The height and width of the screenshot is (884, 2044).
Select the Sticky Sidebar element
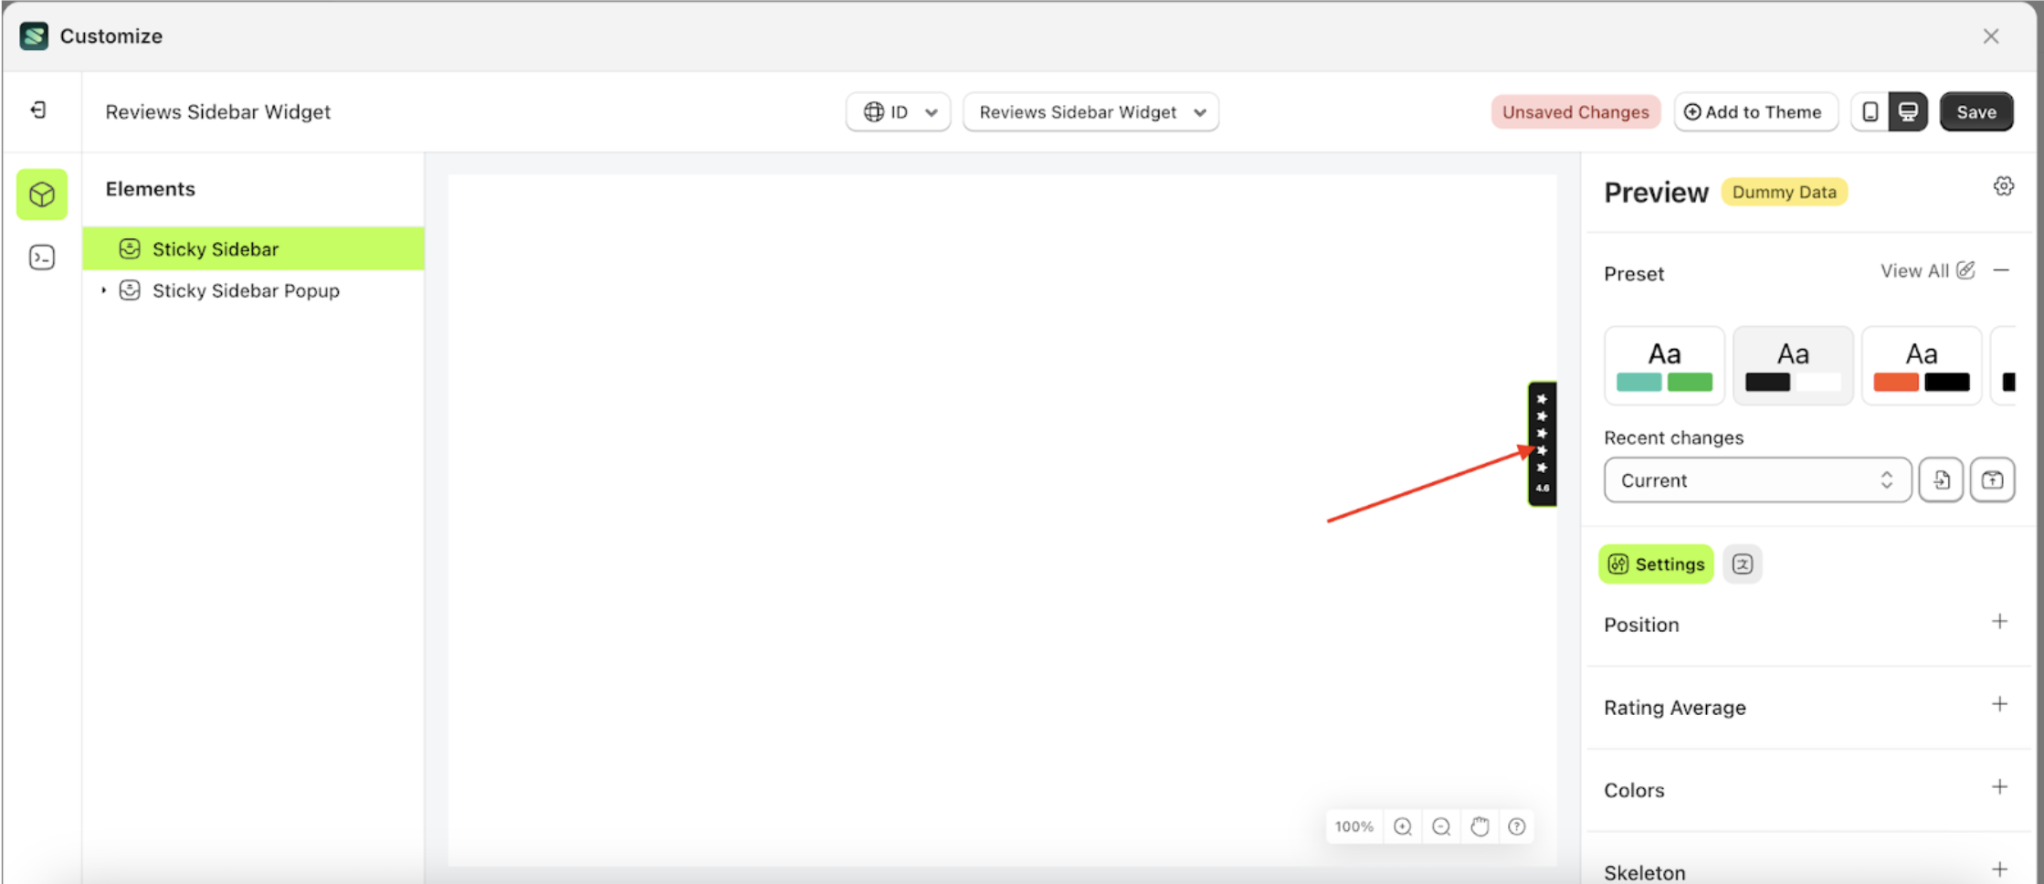pyautogui.click(x=216, y=248)
